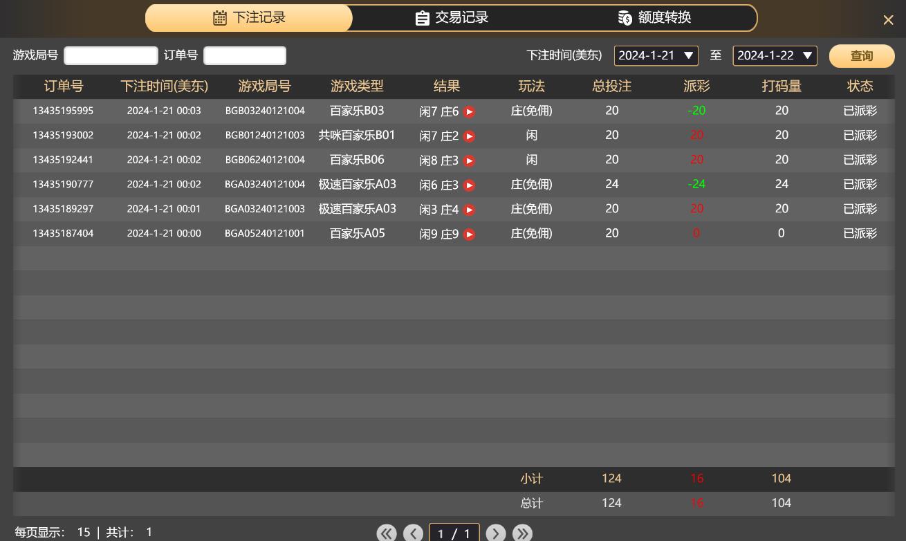Click game type 百家乐B03
Image resolution: width=906 pixels, height=541 pixels.
click(x=357, y=111)
